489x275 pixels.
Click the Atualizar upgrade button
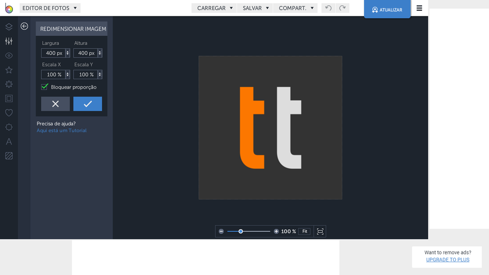click(387, 9)
